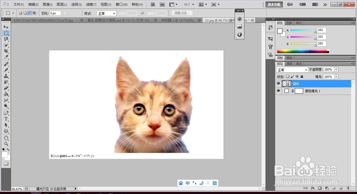Choose Add to Selection mode
Screen dimensions: 357x194
click(x=25, y=13)
